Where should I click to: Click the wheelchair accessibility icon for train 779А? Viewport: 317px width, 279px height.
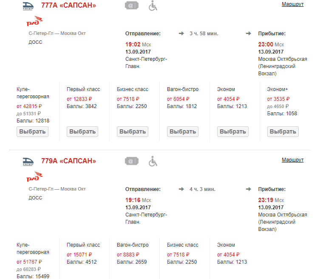153,161
